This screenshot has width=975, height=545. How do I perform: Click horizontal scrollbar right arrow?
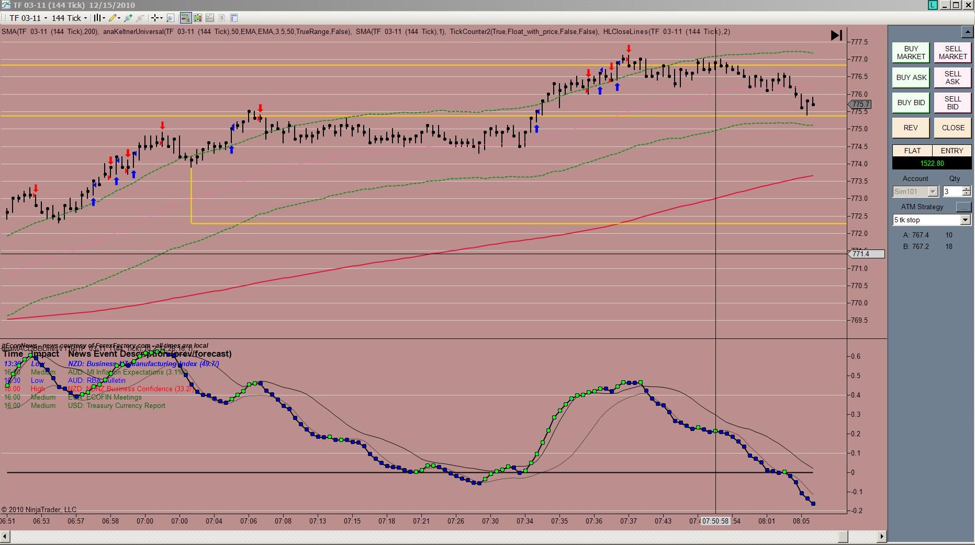[882, 536]
